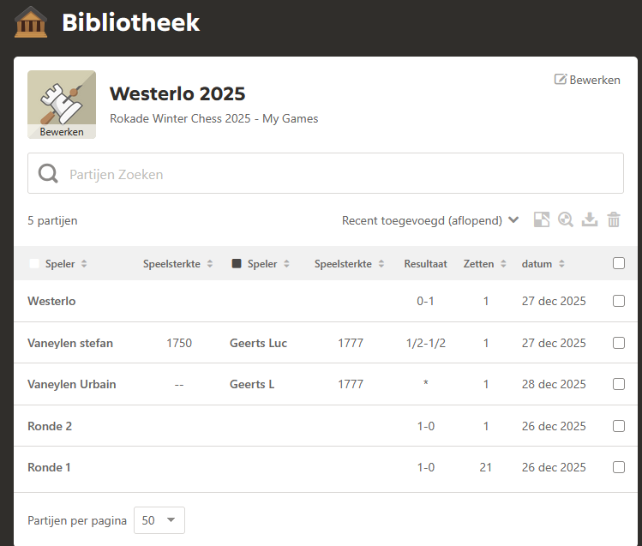642x546 pixels.
Task: Toggle the select-all checkbox in header
Action: 619,264
